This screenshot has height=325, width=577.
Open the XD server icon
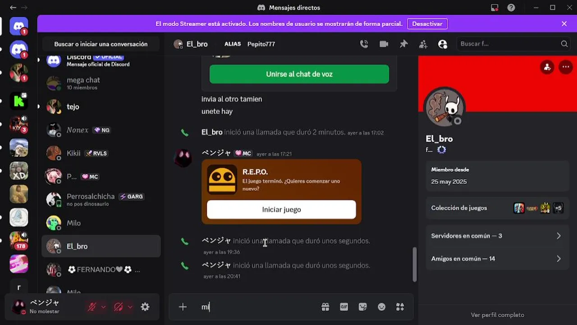pos(19,171)
